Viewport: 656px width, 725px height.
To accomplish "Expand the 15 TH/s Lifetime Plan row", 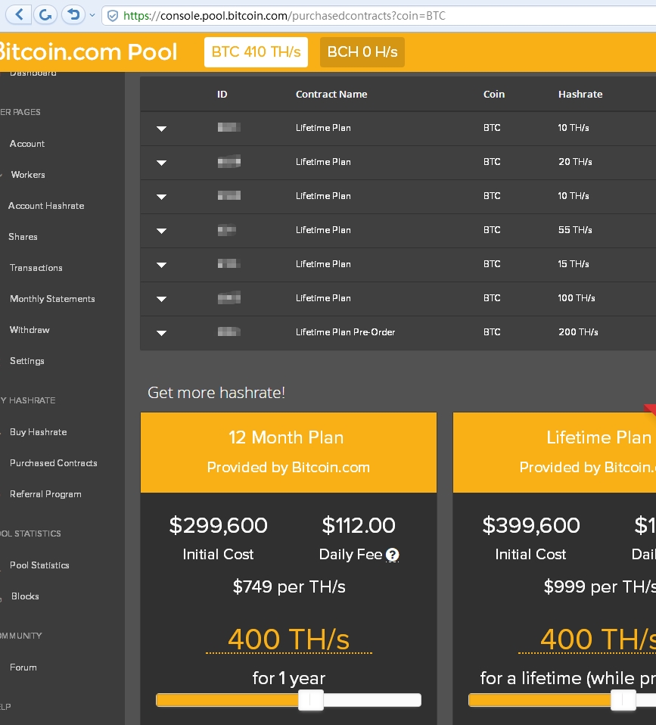I will point(161,264).
